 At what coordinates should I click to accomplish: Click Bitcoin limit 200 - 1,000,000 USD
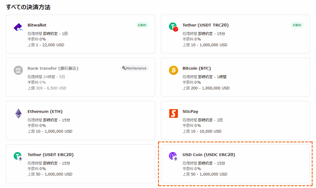click(x=206, y=88)
